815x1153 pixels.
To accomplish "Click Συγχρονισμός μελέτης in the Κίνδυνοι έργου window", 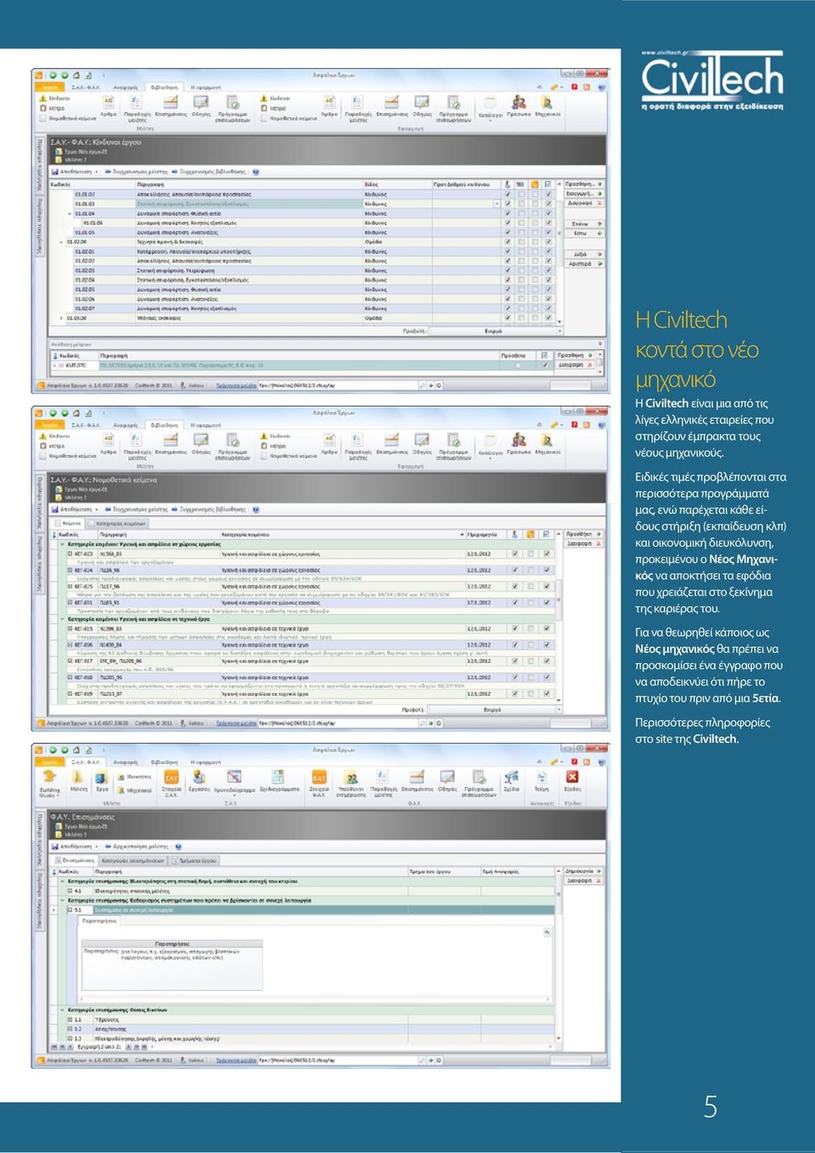I will tap(136, 172).
